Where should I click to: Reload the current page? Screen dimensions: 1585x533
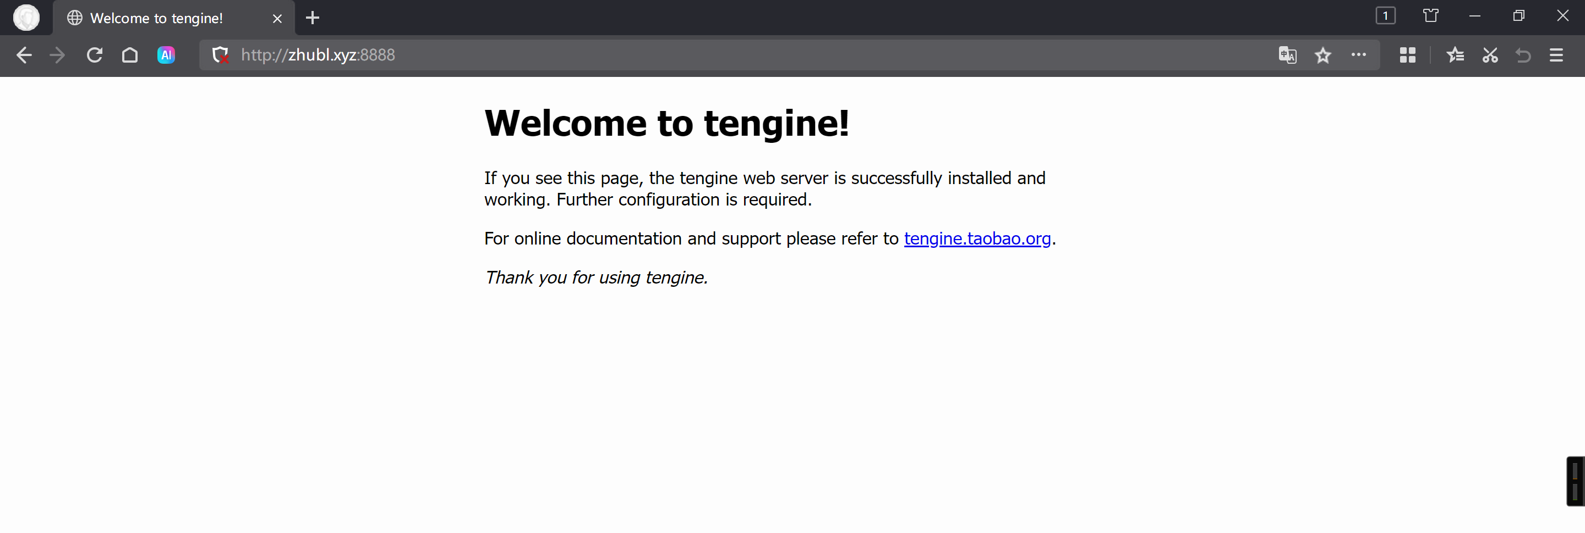tap(94, 55)
